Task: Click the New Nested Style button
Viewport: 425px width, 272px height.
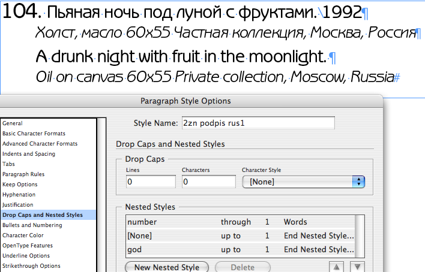Action: pos(166,267)
